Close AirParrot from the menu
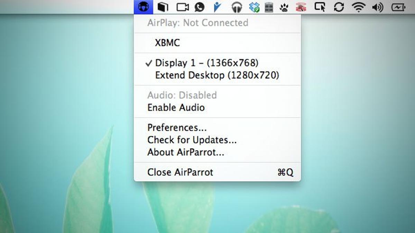The image size is (415, 233). tap(180, 172)
